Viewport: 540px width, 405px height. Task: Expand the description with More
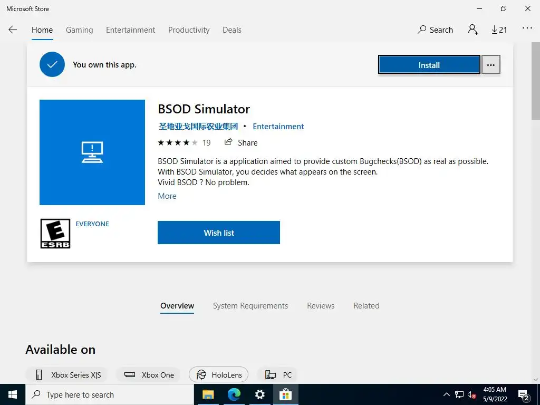pyautogui.click(x=167, y=196)
